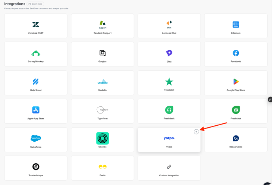Viewport: 272px width, 185px height.
Task: Click the Freshchat label text
Action: tap(236, 119)
